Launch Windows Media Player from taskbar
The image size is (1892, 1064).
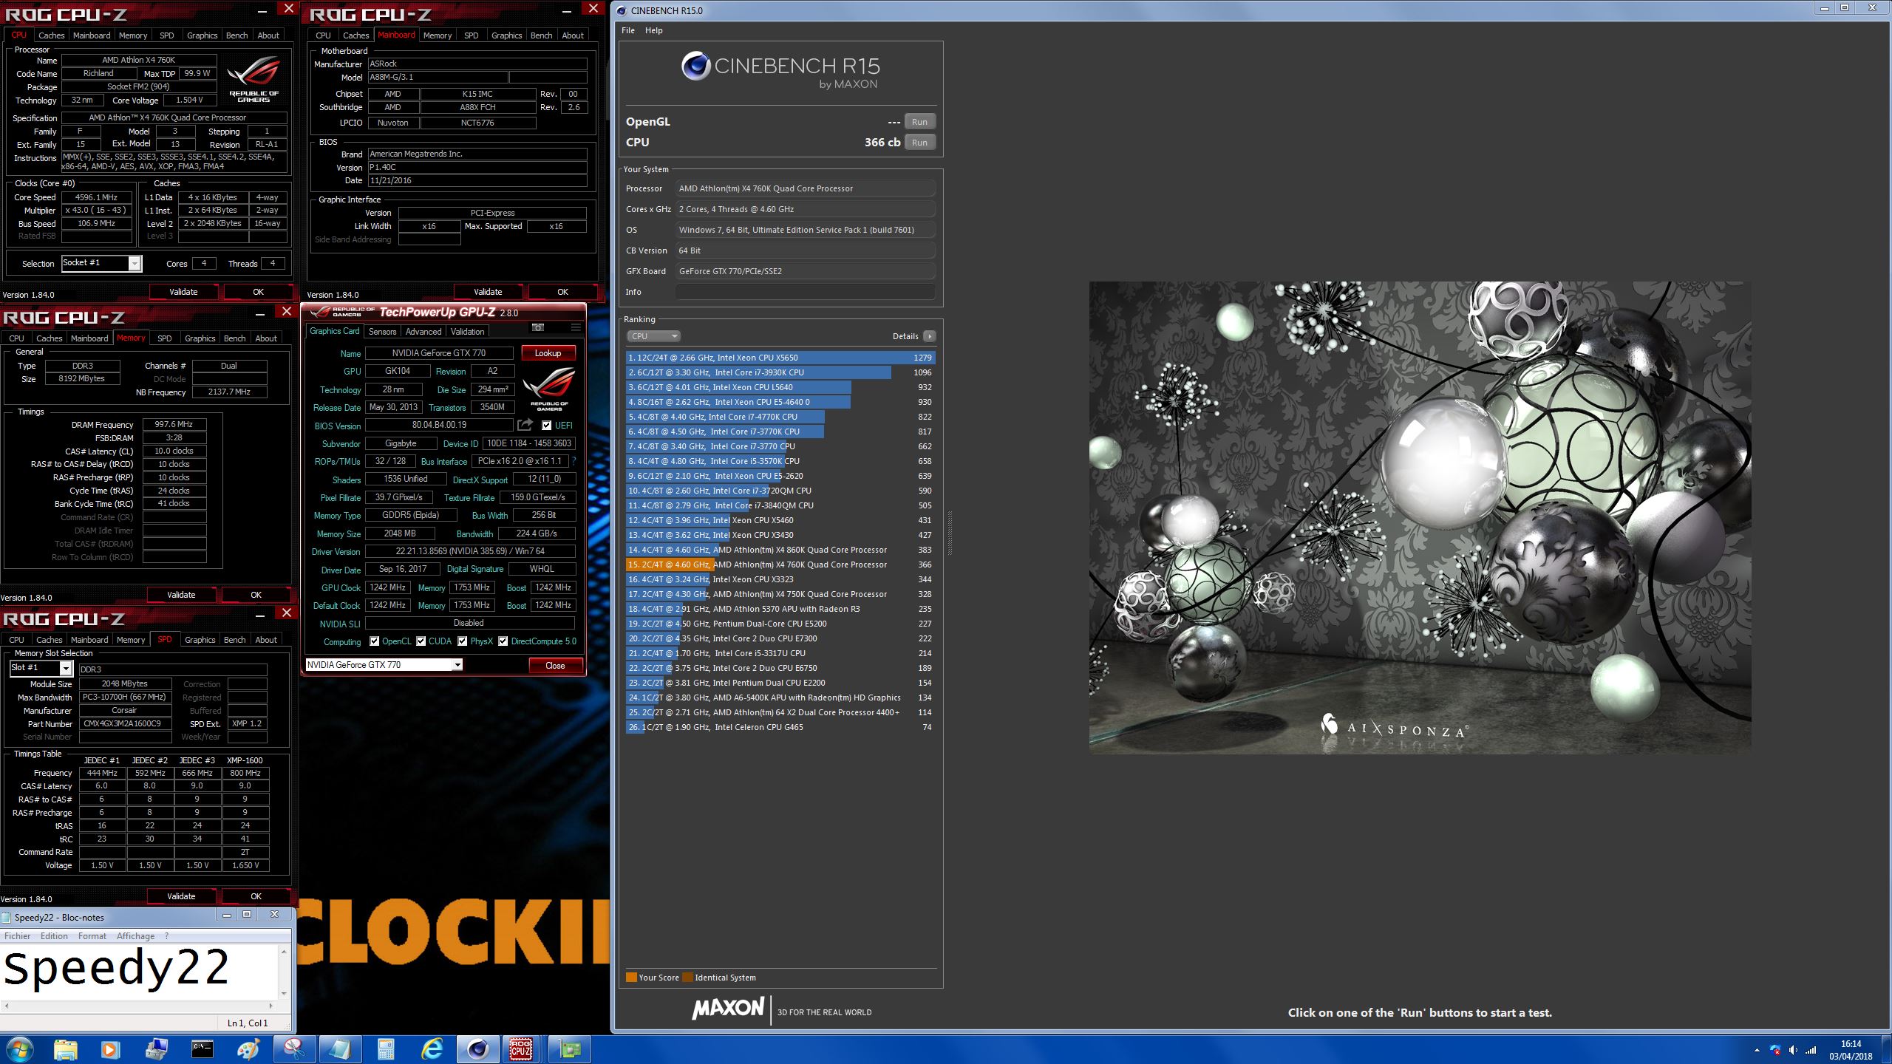[x=109, y=1049]
